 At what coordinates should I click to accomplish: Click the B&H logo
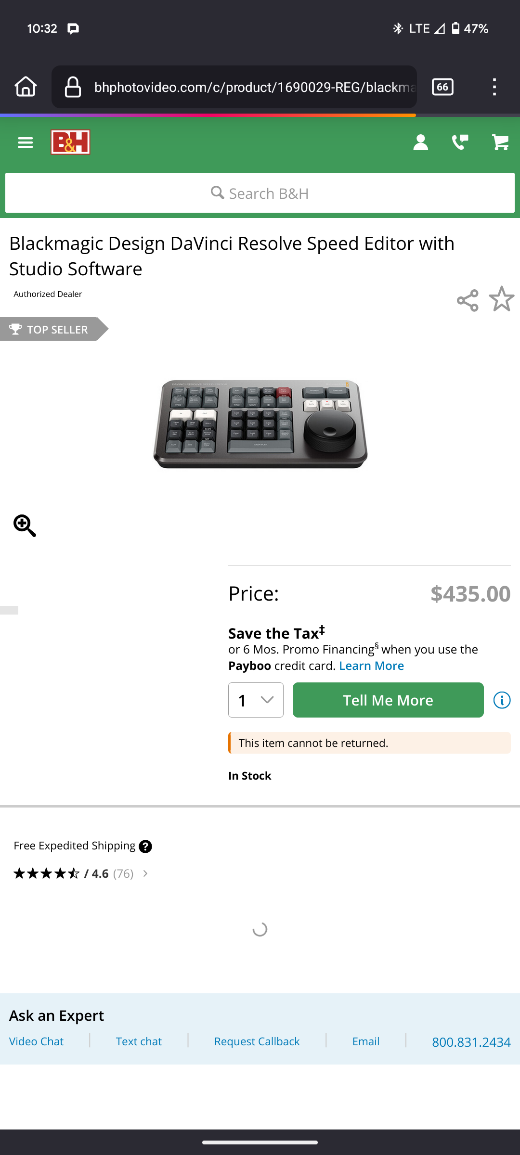(70, 142)
